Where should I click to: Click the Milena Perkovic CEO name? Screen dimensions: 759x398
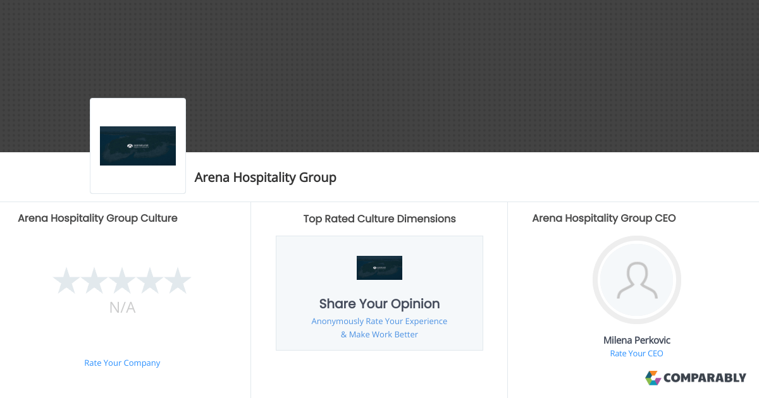pyautogui.click(x=637, y=340)
